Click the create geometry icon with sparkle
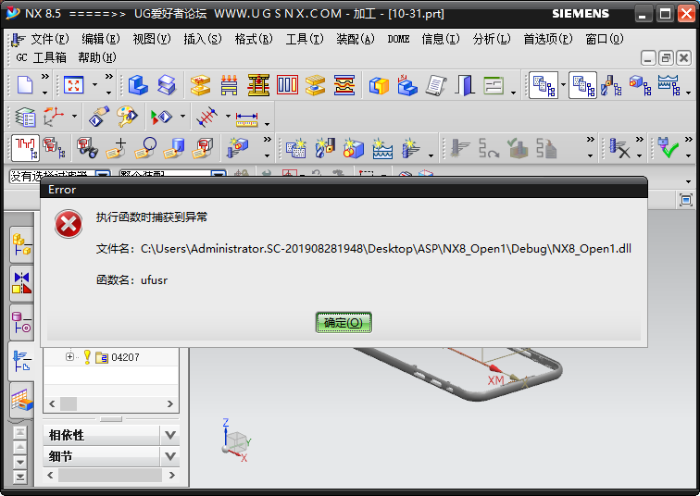Image resolution: width=700 pixels, height=496 pixels. coord(354,148)
